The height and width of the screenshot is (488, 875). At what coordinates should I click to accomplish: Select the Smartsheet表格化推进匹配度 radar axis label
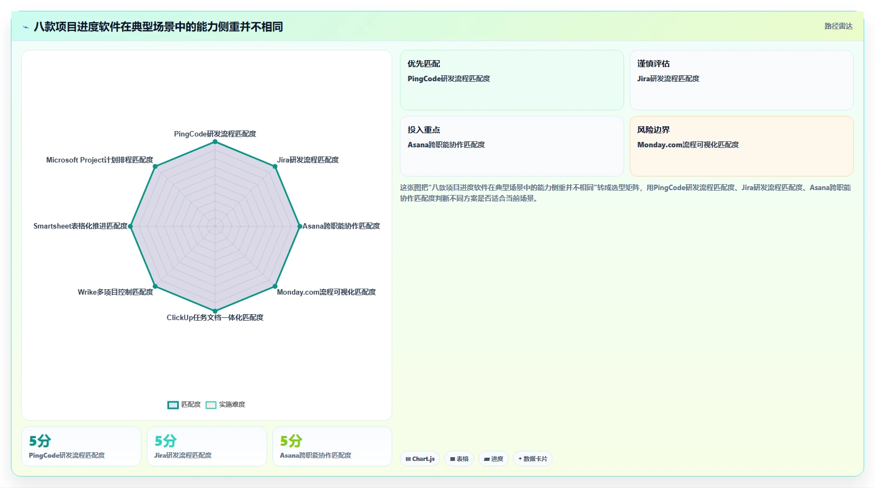tap(81, 226)
